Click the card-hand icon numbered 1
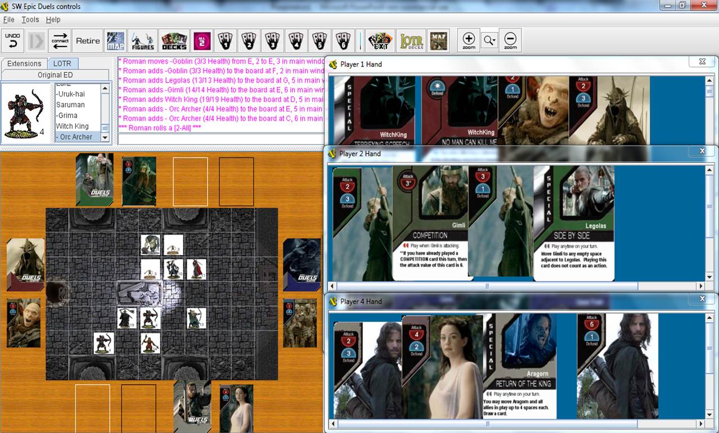The image size is (719, 433). (x=225, y=41)
